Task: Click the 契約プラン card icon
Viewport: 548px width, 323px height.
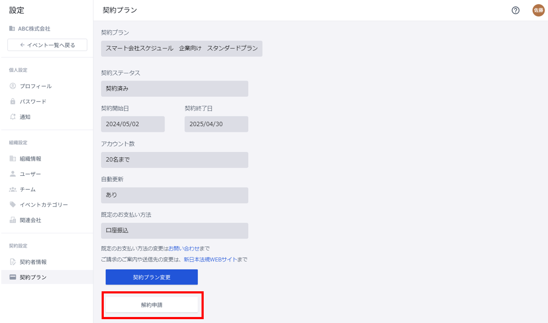Action: (x=12, y=277)
